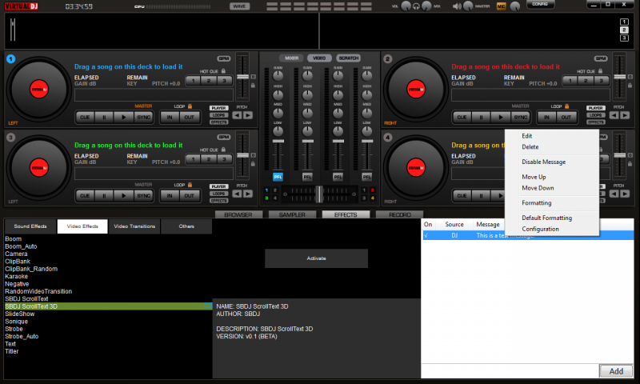This screenshot has height=384, width=640.
Task: Pause deck 3 playback
Action: click(104, 196)
